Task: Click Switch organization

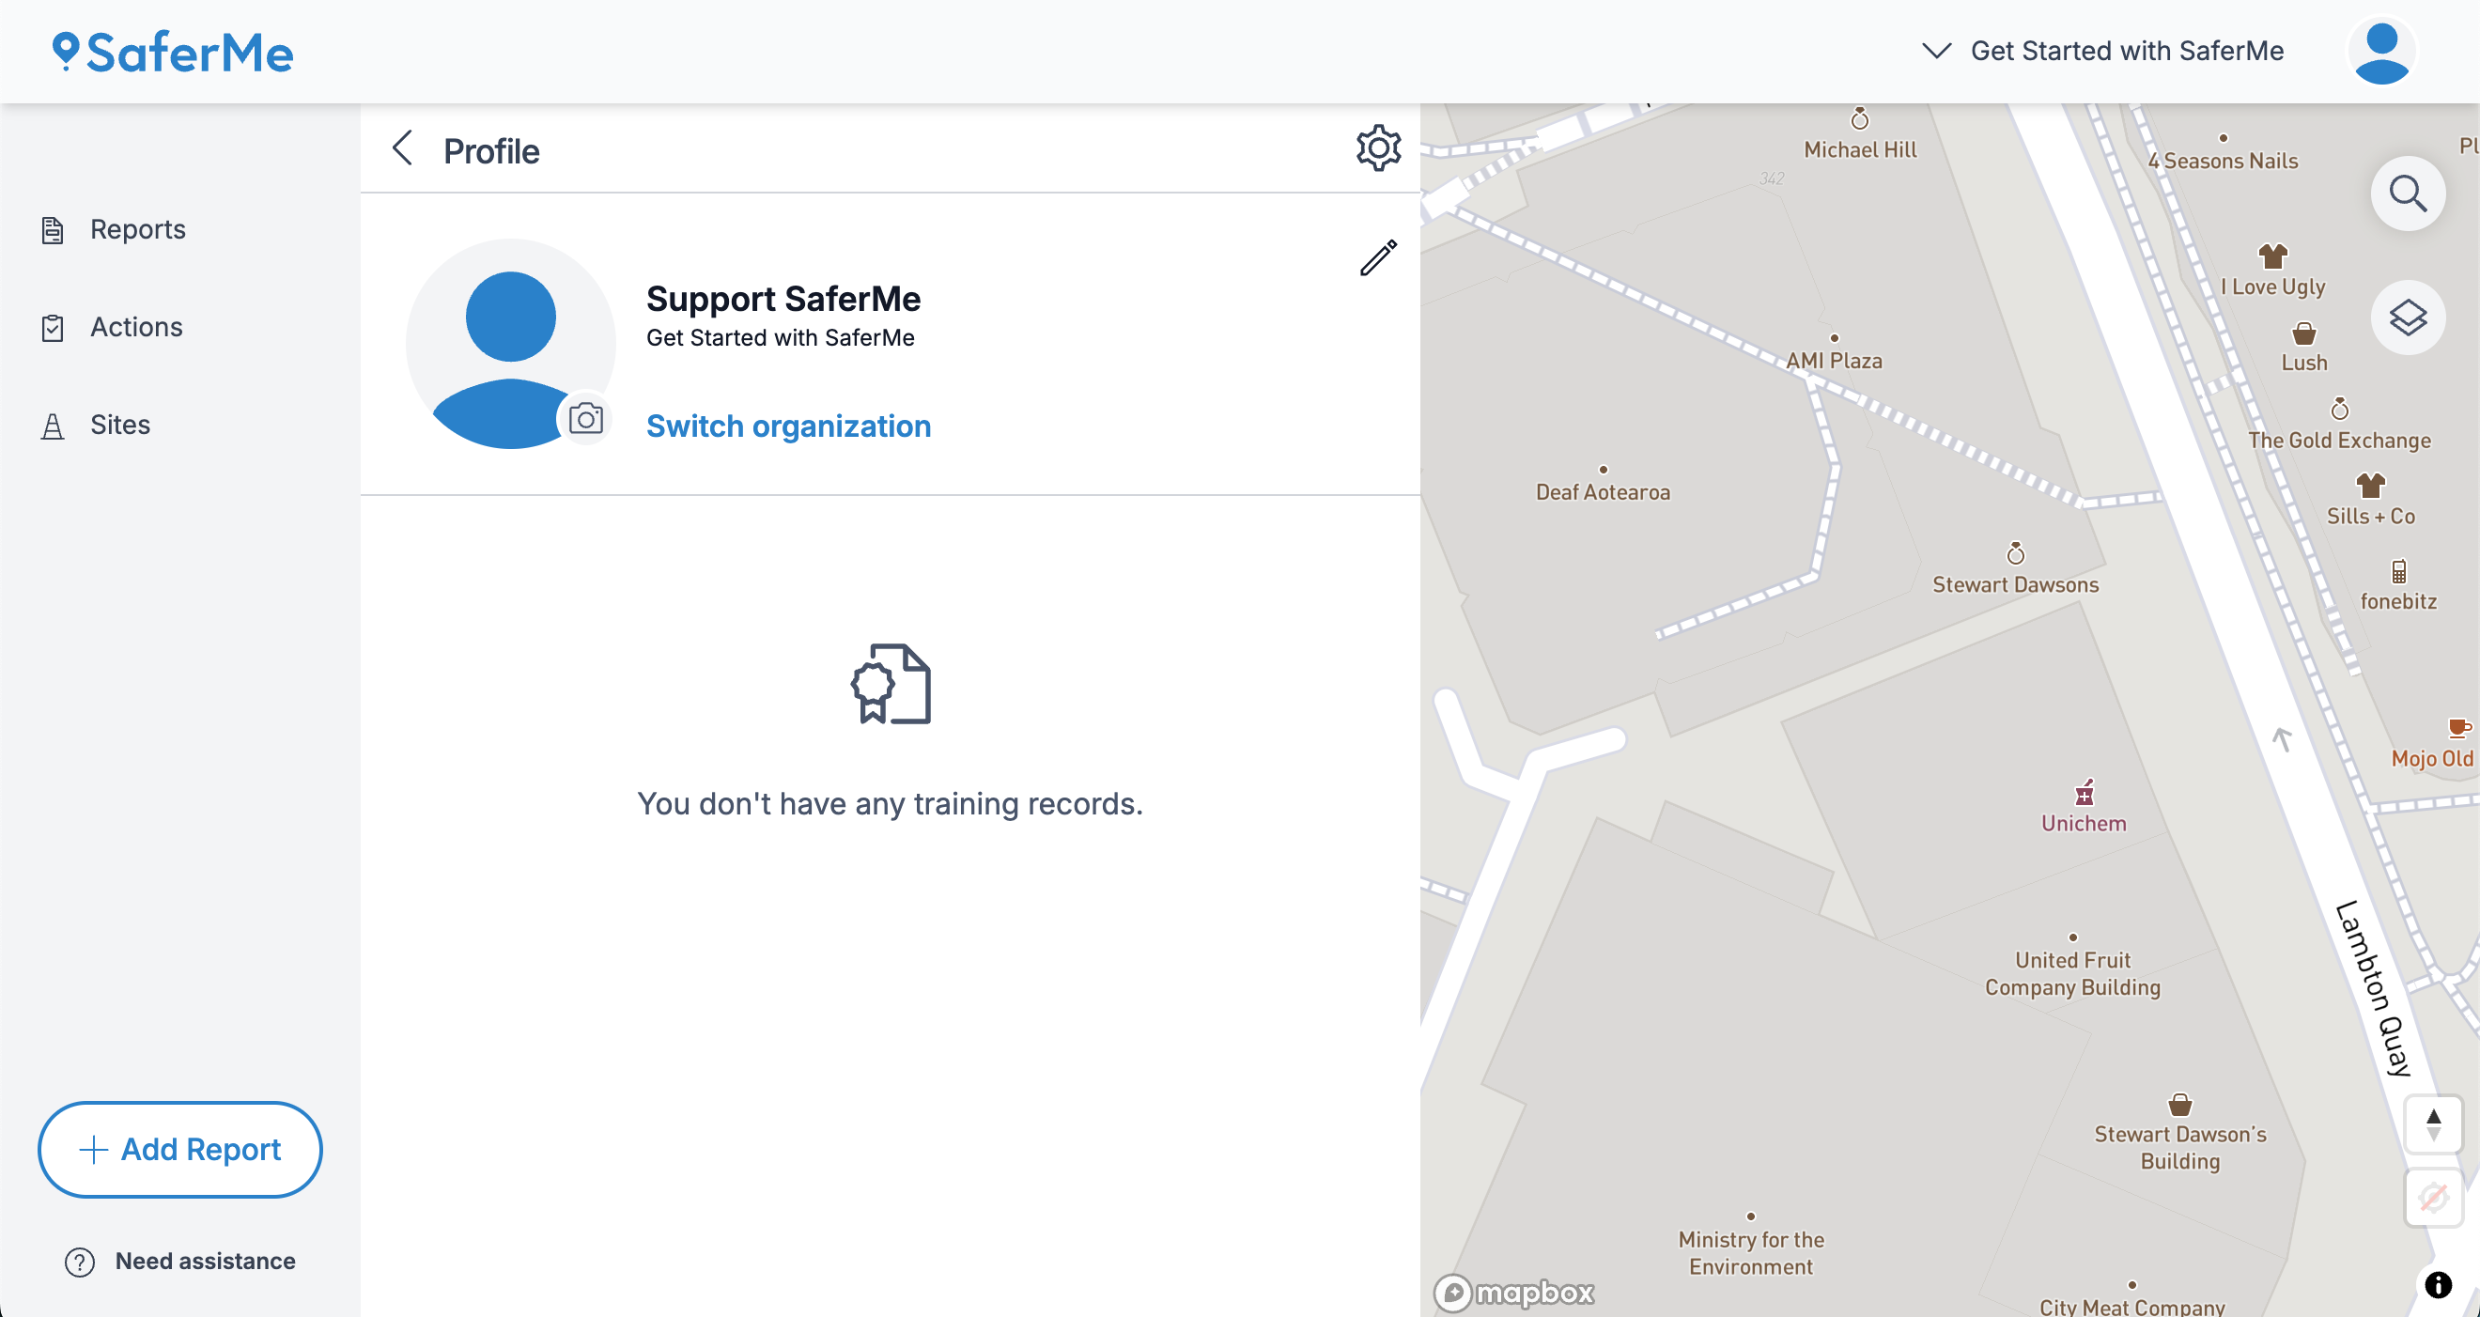Action: (x=787, y=426)
